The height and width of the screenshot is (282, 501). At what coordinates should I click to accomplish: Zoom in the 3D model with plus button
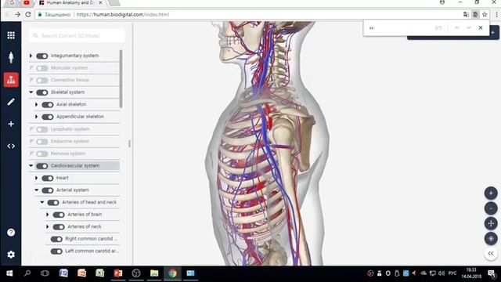(x=491, y=193)
